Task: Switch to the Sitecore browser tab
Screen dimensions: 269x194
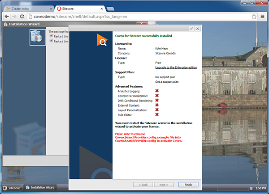Action: (x=80, y=8)
